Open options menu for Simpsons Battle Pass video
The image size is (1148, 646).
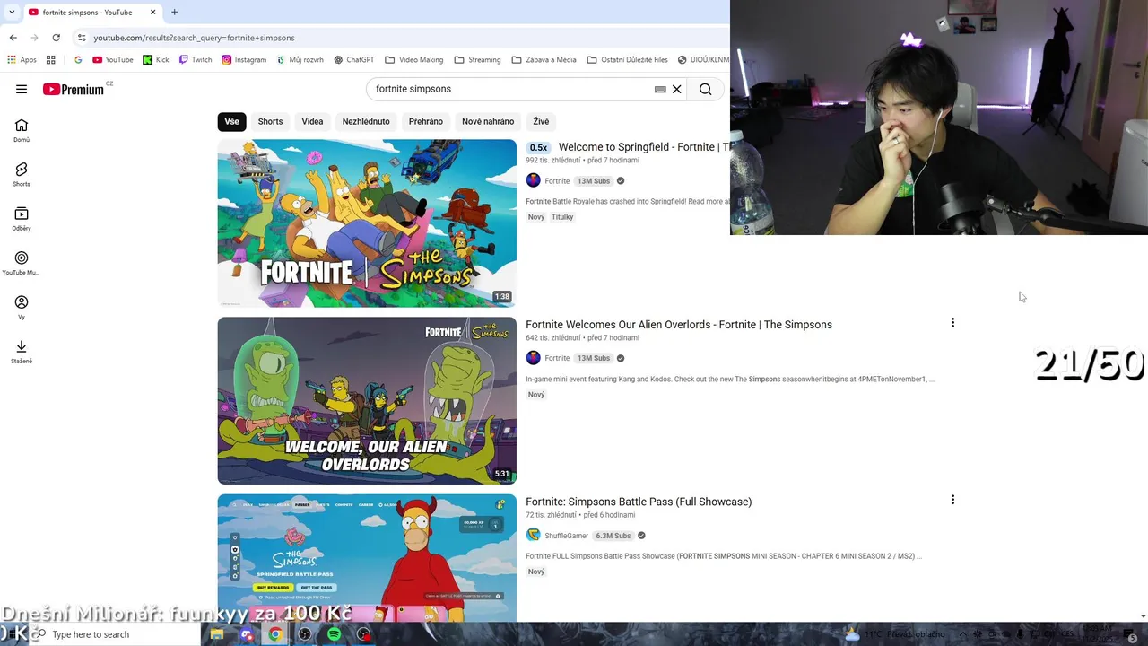tap(952, 500)
